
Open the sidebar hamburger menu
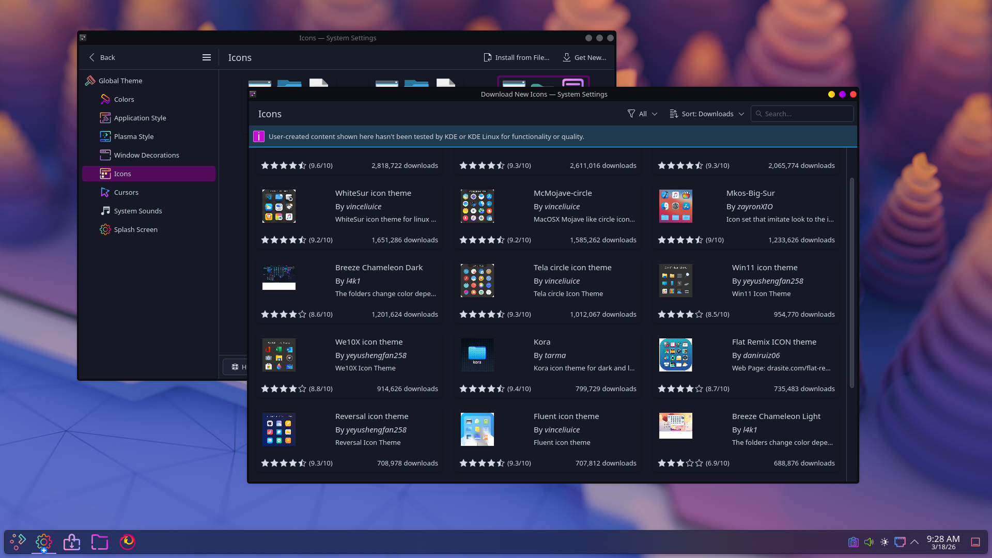click(206, 57)
